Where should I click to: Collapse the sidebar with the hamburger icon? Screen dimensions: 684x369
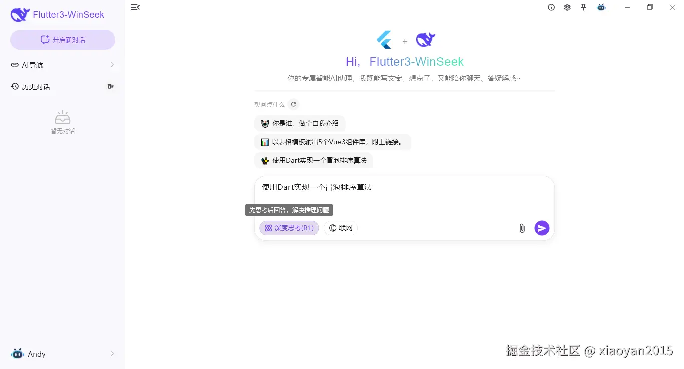pyautogui.click(x=135, y=7)
